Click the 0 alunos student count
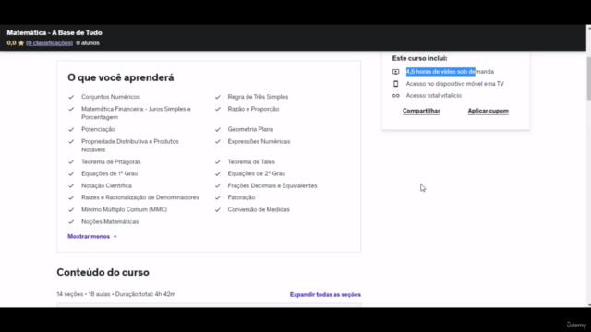Image resolution: width=591 pixels, height=332 pixels. tap(88, 43)
